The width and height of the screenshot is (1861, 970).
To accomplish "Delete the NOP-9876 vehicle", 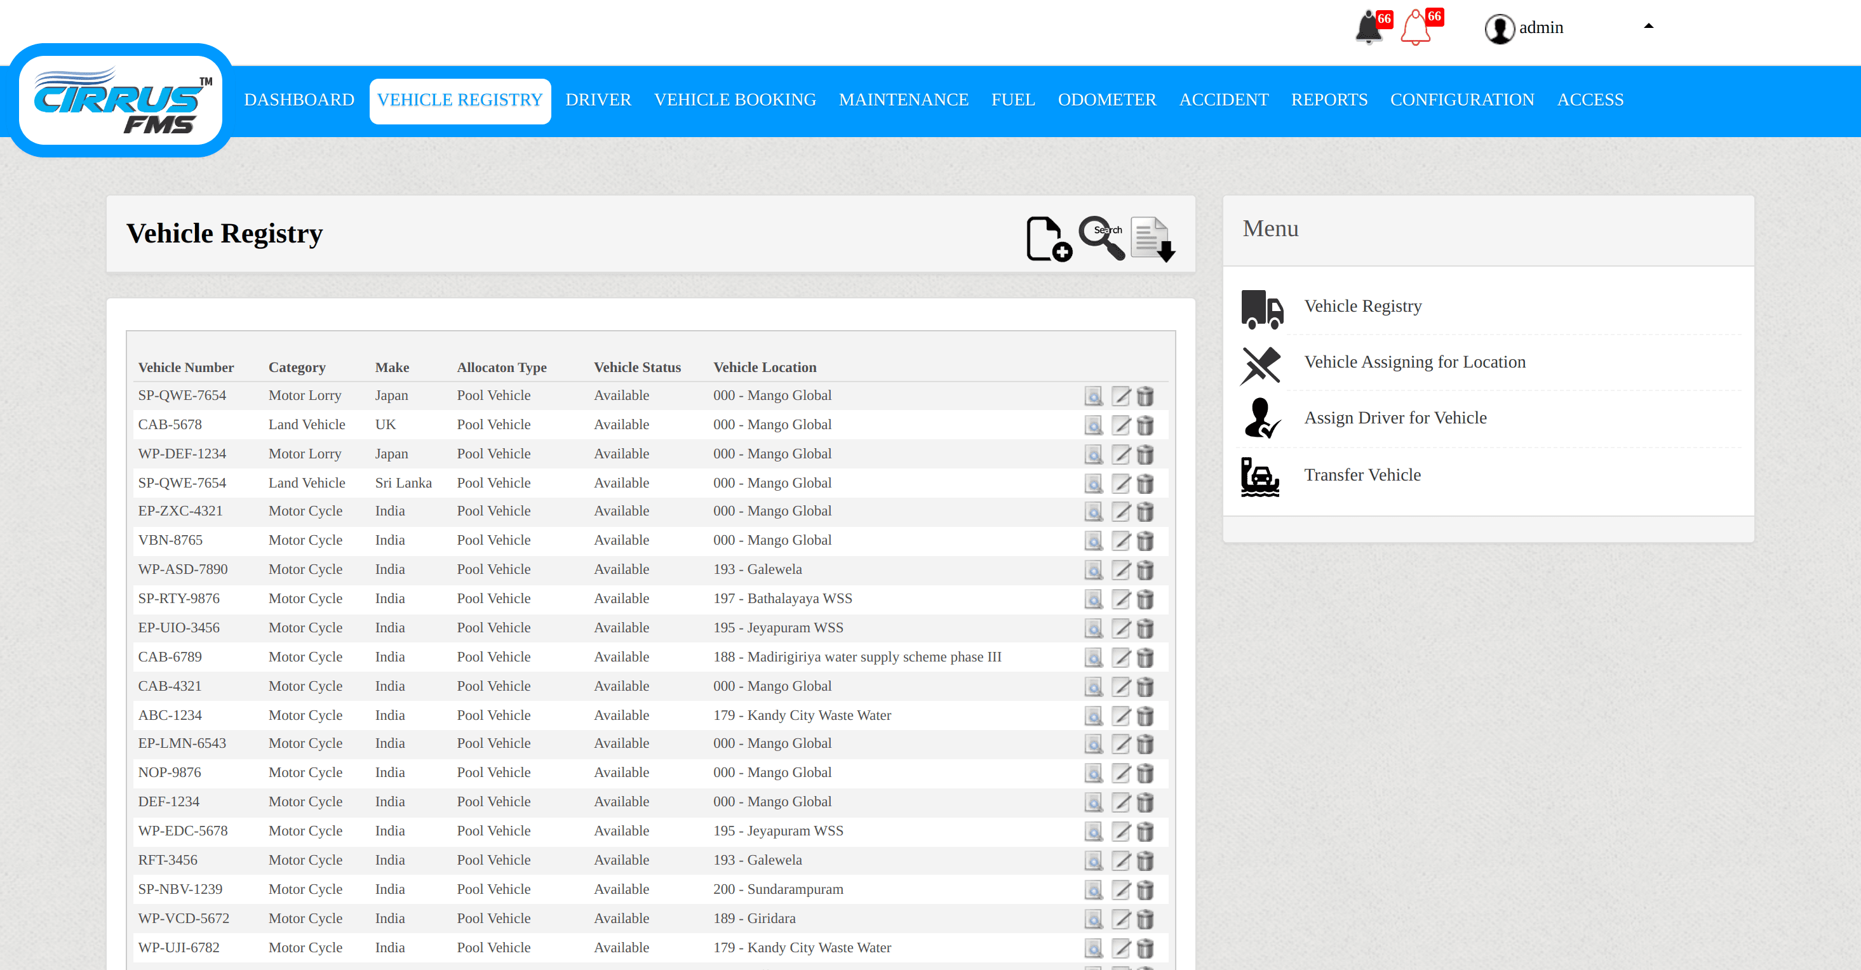I will pos(1145,774).
